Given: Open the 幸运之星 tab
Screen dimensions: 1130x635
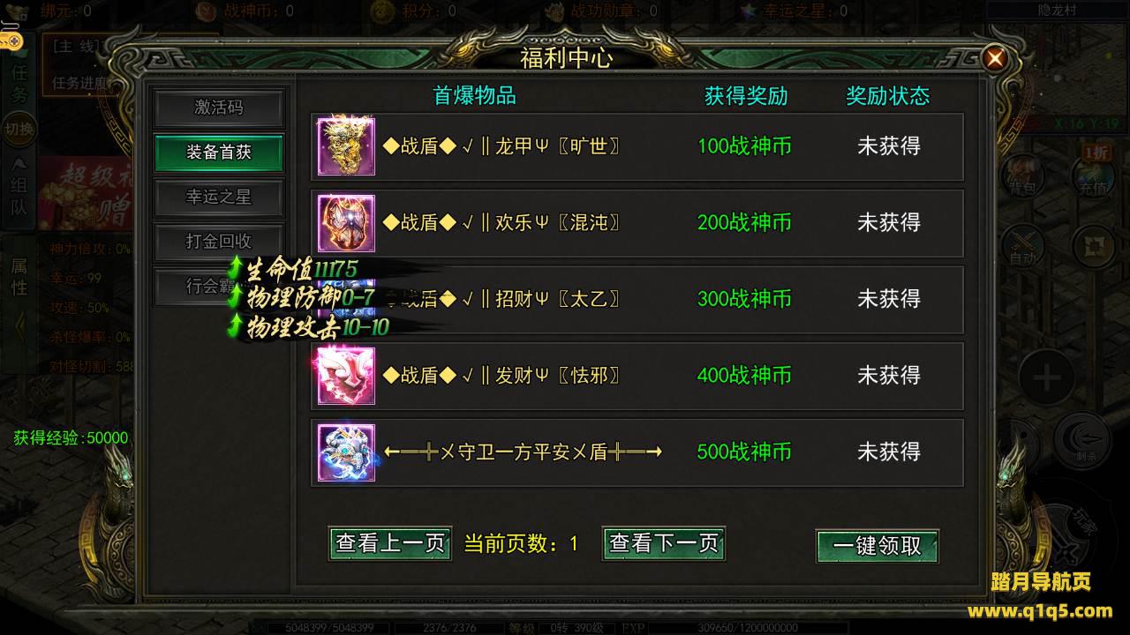Looking at the screenshot, I should (219, 197).
